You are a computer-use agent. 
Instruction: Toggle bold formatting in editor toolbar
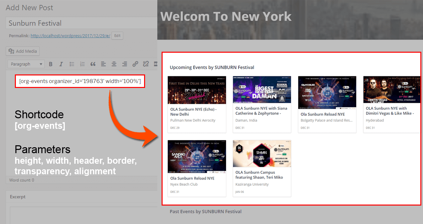pos(51,64)
